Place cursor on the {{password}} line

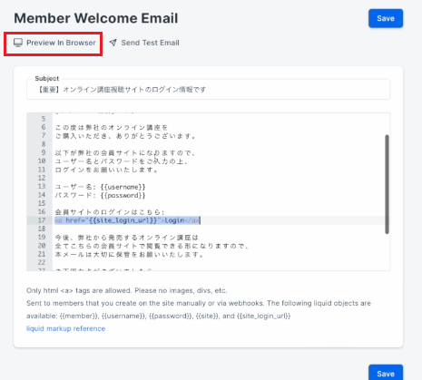click(100, 195)
